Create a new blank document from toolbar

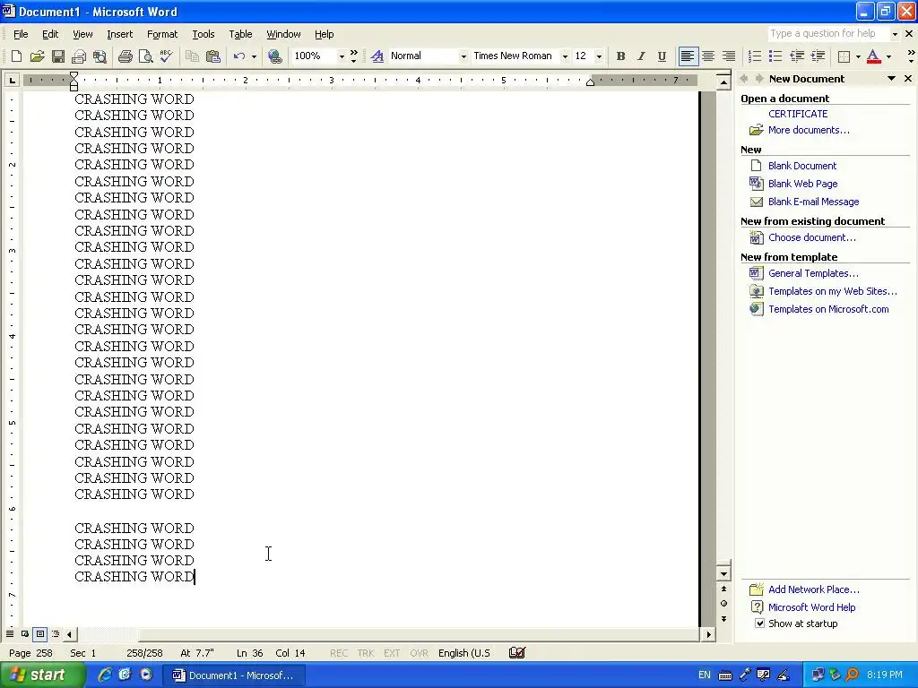coord(16,56)
